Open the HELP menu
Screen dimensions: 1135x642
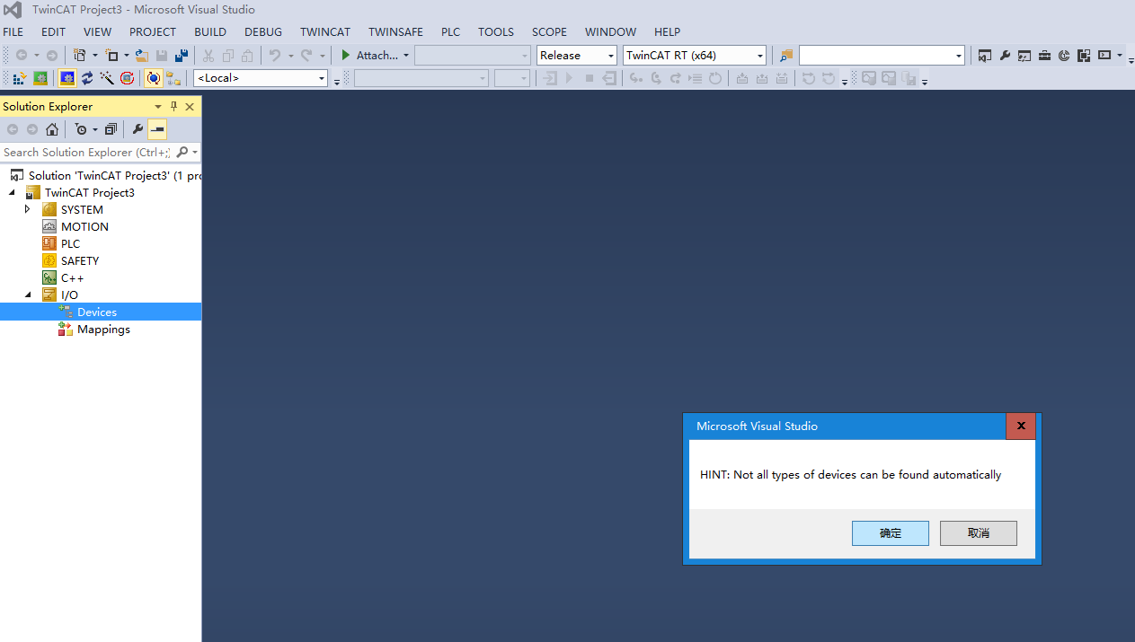(x=667, y=31)
